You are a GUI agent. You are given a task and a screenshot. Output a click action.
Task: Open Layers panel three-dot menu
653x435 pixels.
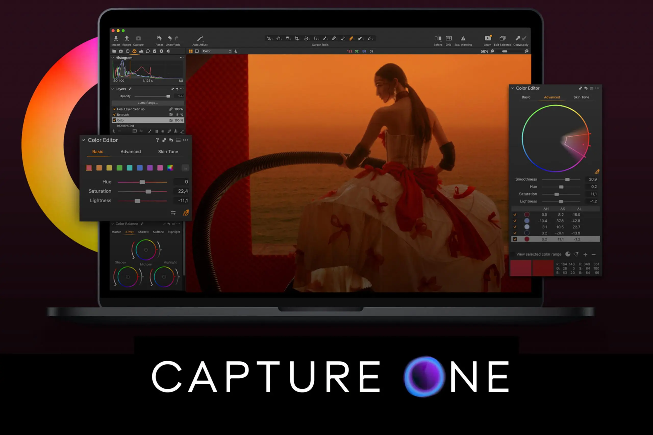click(x=182, y=89)
